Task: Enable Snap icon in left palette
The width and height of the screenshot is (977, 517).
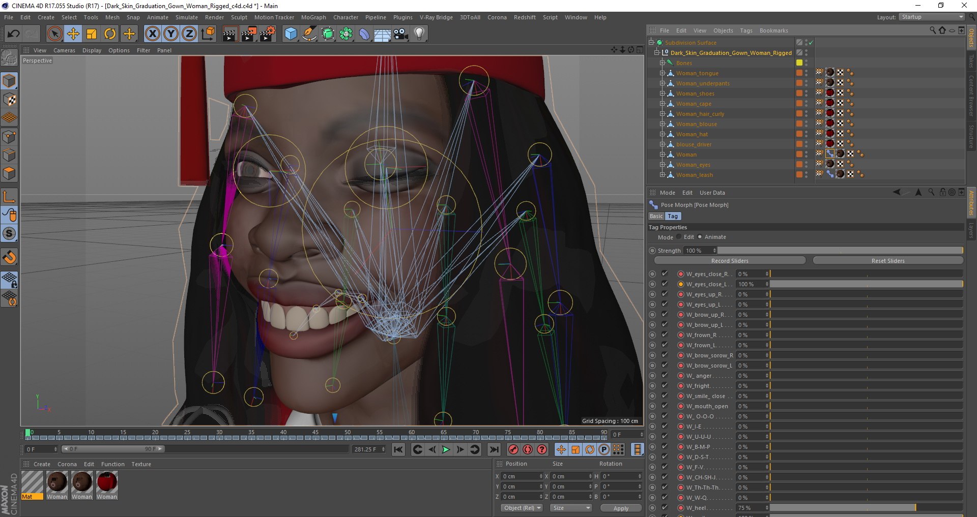Action: pyautogui.click(x=10, y=257)
